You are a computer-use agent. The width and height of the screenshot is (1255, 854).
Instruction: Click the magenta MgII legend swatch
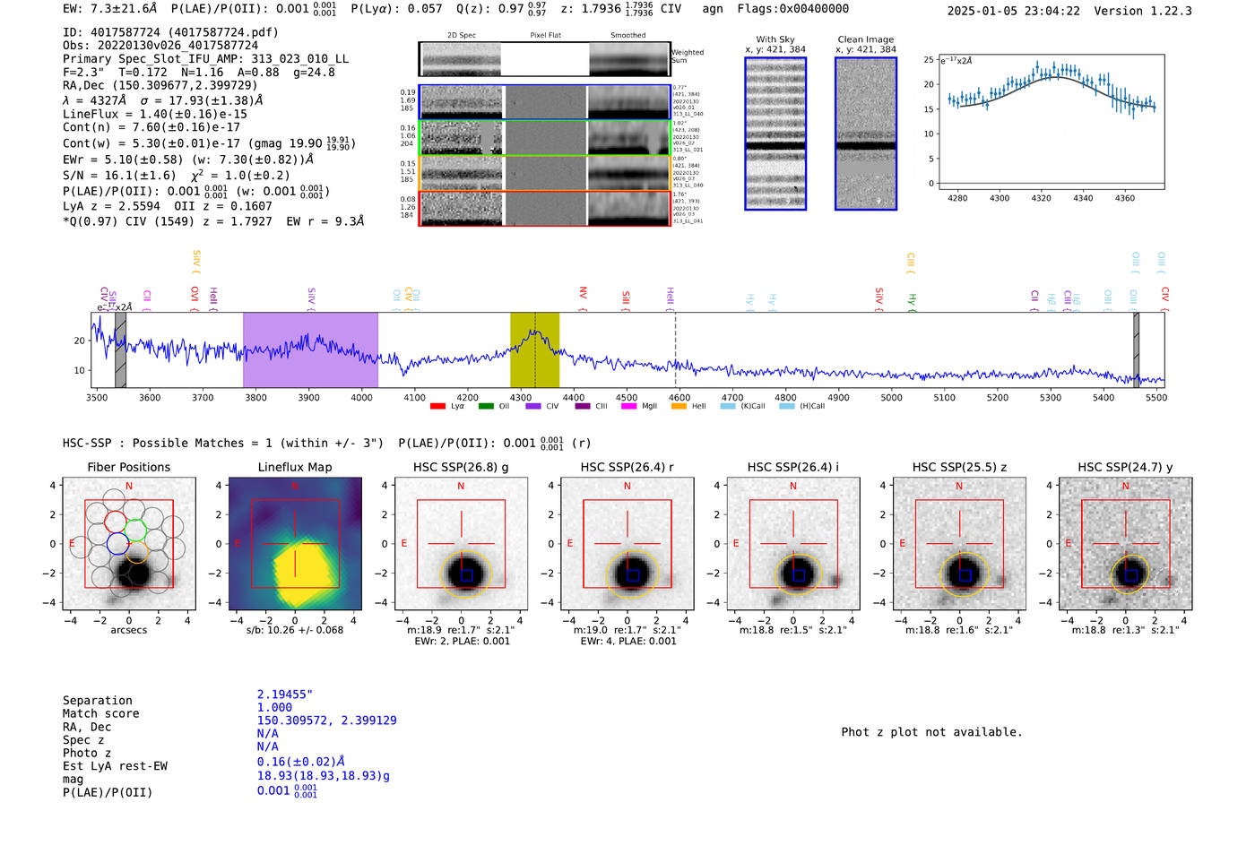pos(627,406)
